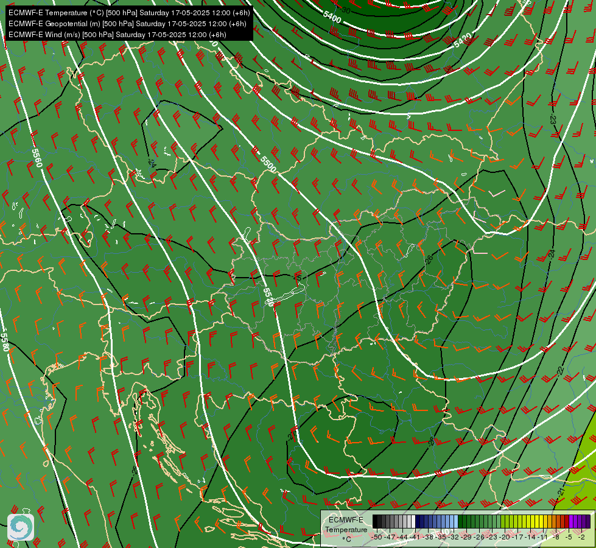Select the Wind (m/s) 500 hPa legend line
596x548 pixels.
click(117, 35)
